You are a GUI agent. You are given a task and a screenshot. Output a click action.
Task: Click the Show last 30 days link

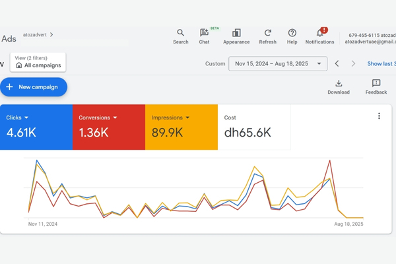click(381, 64)
